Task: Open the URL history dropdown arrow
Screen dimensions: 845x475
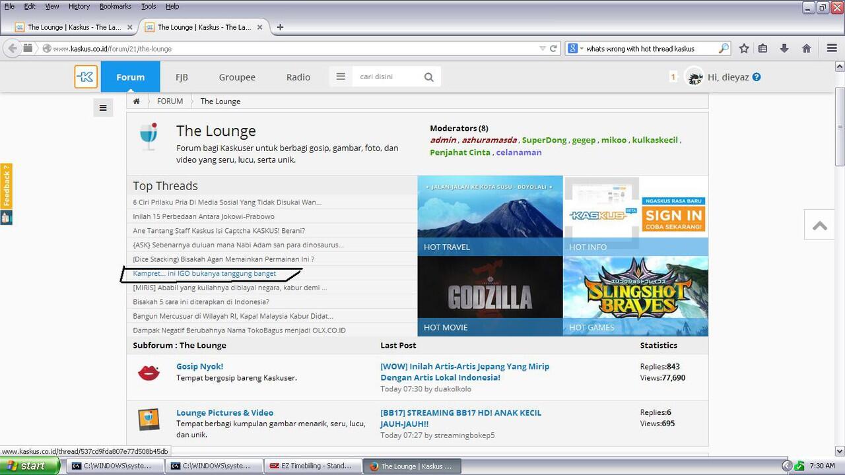Action: point(542,48)
